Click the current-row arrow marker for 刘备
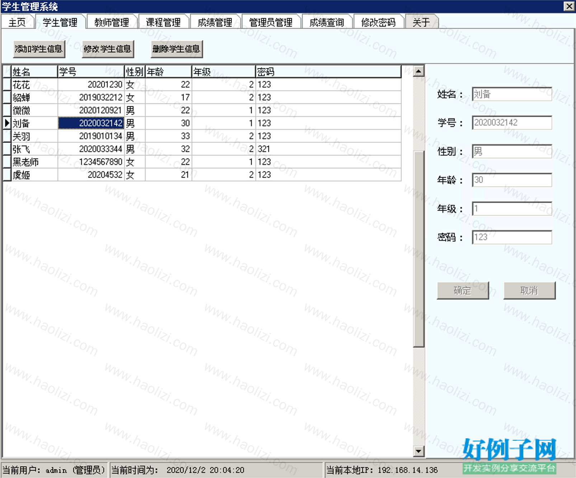Image resolution: width=576 pixels, height=478 pixels. (7, 123)
